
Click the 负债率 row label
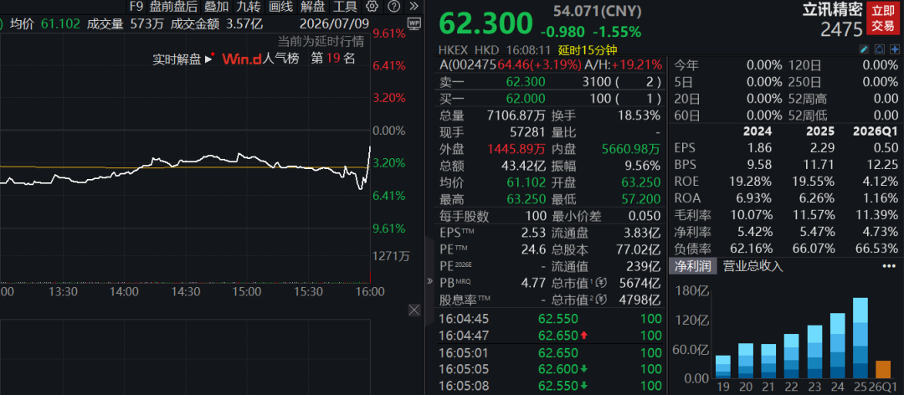pyautogui.click(x=693, y=249)
